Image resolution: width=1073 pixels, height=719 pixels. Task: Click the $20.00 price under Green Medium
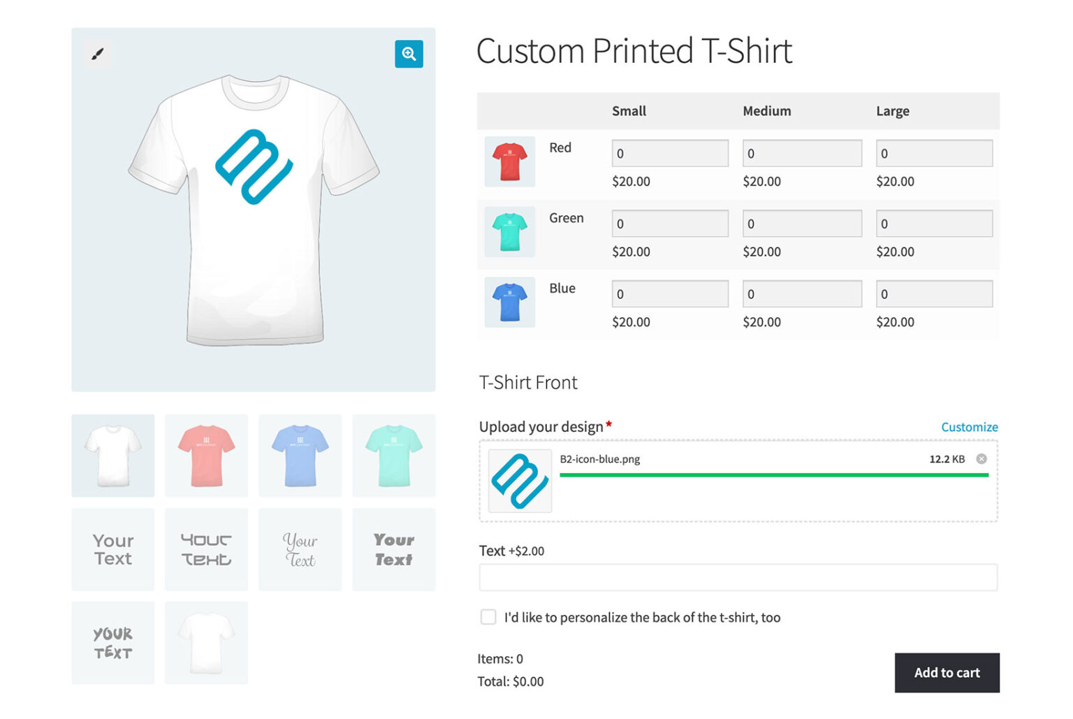pos(761,252)
